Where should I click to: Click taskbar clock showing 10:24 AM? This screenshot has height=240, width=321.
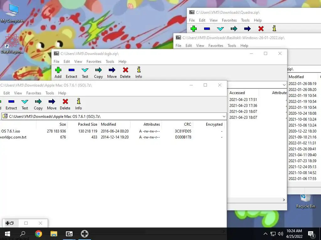click(x=294, y=234)
